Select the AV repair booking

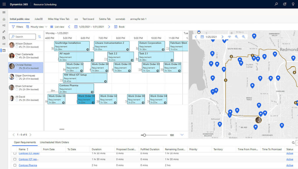point(76,57)
